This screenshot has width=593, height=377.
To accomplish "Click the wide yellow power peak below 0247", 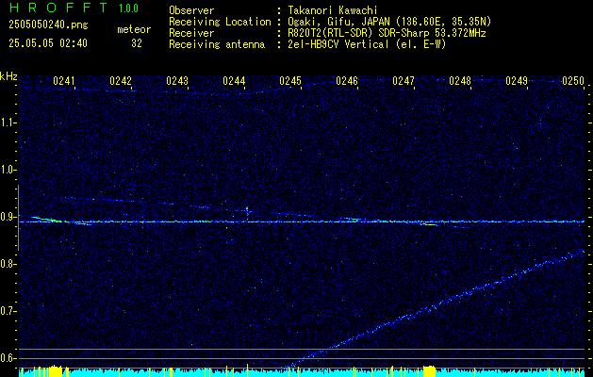I will click(x=429, y=371).
